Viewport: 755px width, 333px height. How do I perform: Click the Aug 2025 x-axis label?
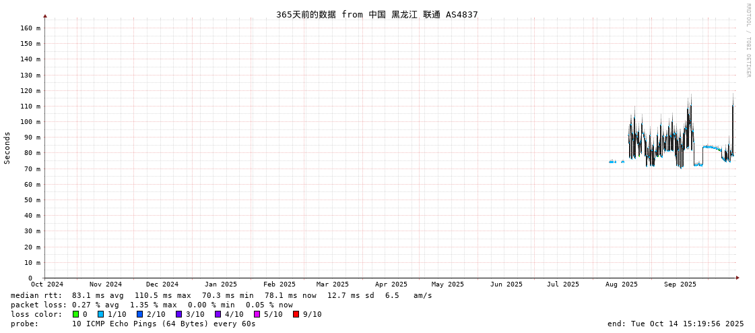621,284
